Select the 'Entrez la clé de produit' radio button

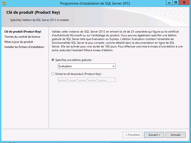[x=53, y=74]
